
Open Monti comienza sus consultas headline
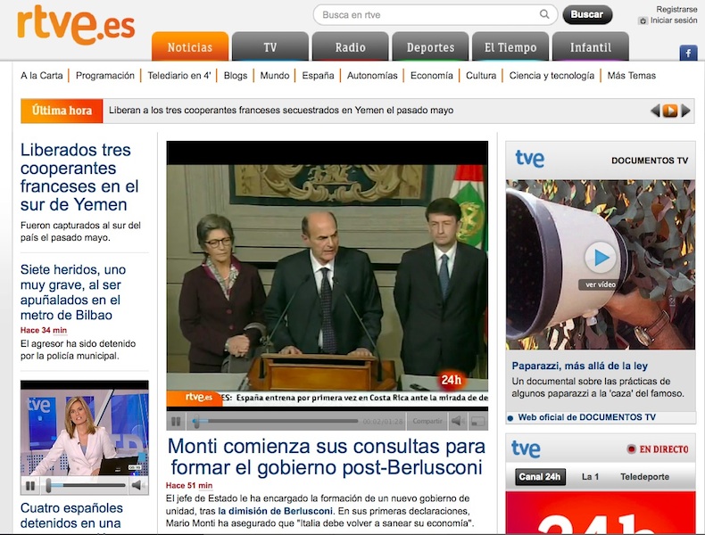click(327, 457)
